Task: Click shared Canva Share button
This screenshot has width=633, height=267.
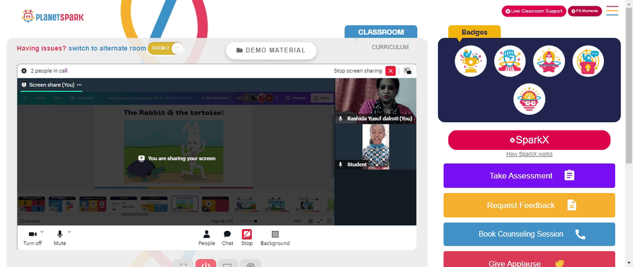Action: (322, 98)
